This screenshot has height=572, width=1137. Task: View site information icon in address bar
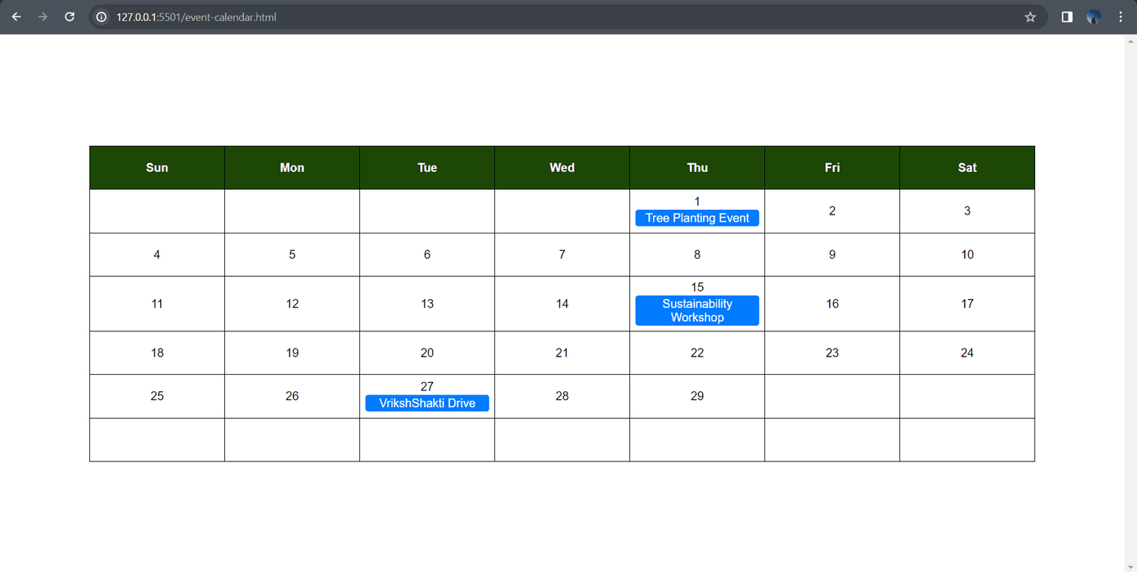[101, 17]
